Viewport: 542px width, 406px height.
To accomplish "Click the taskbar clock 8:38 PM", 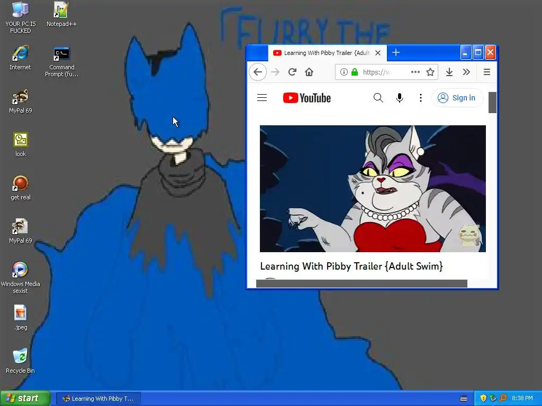I will click(x=522, y=398).
